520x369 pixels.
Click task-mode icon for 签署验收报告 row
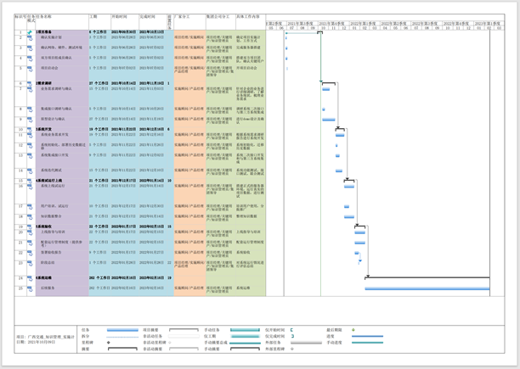point(30,253)
